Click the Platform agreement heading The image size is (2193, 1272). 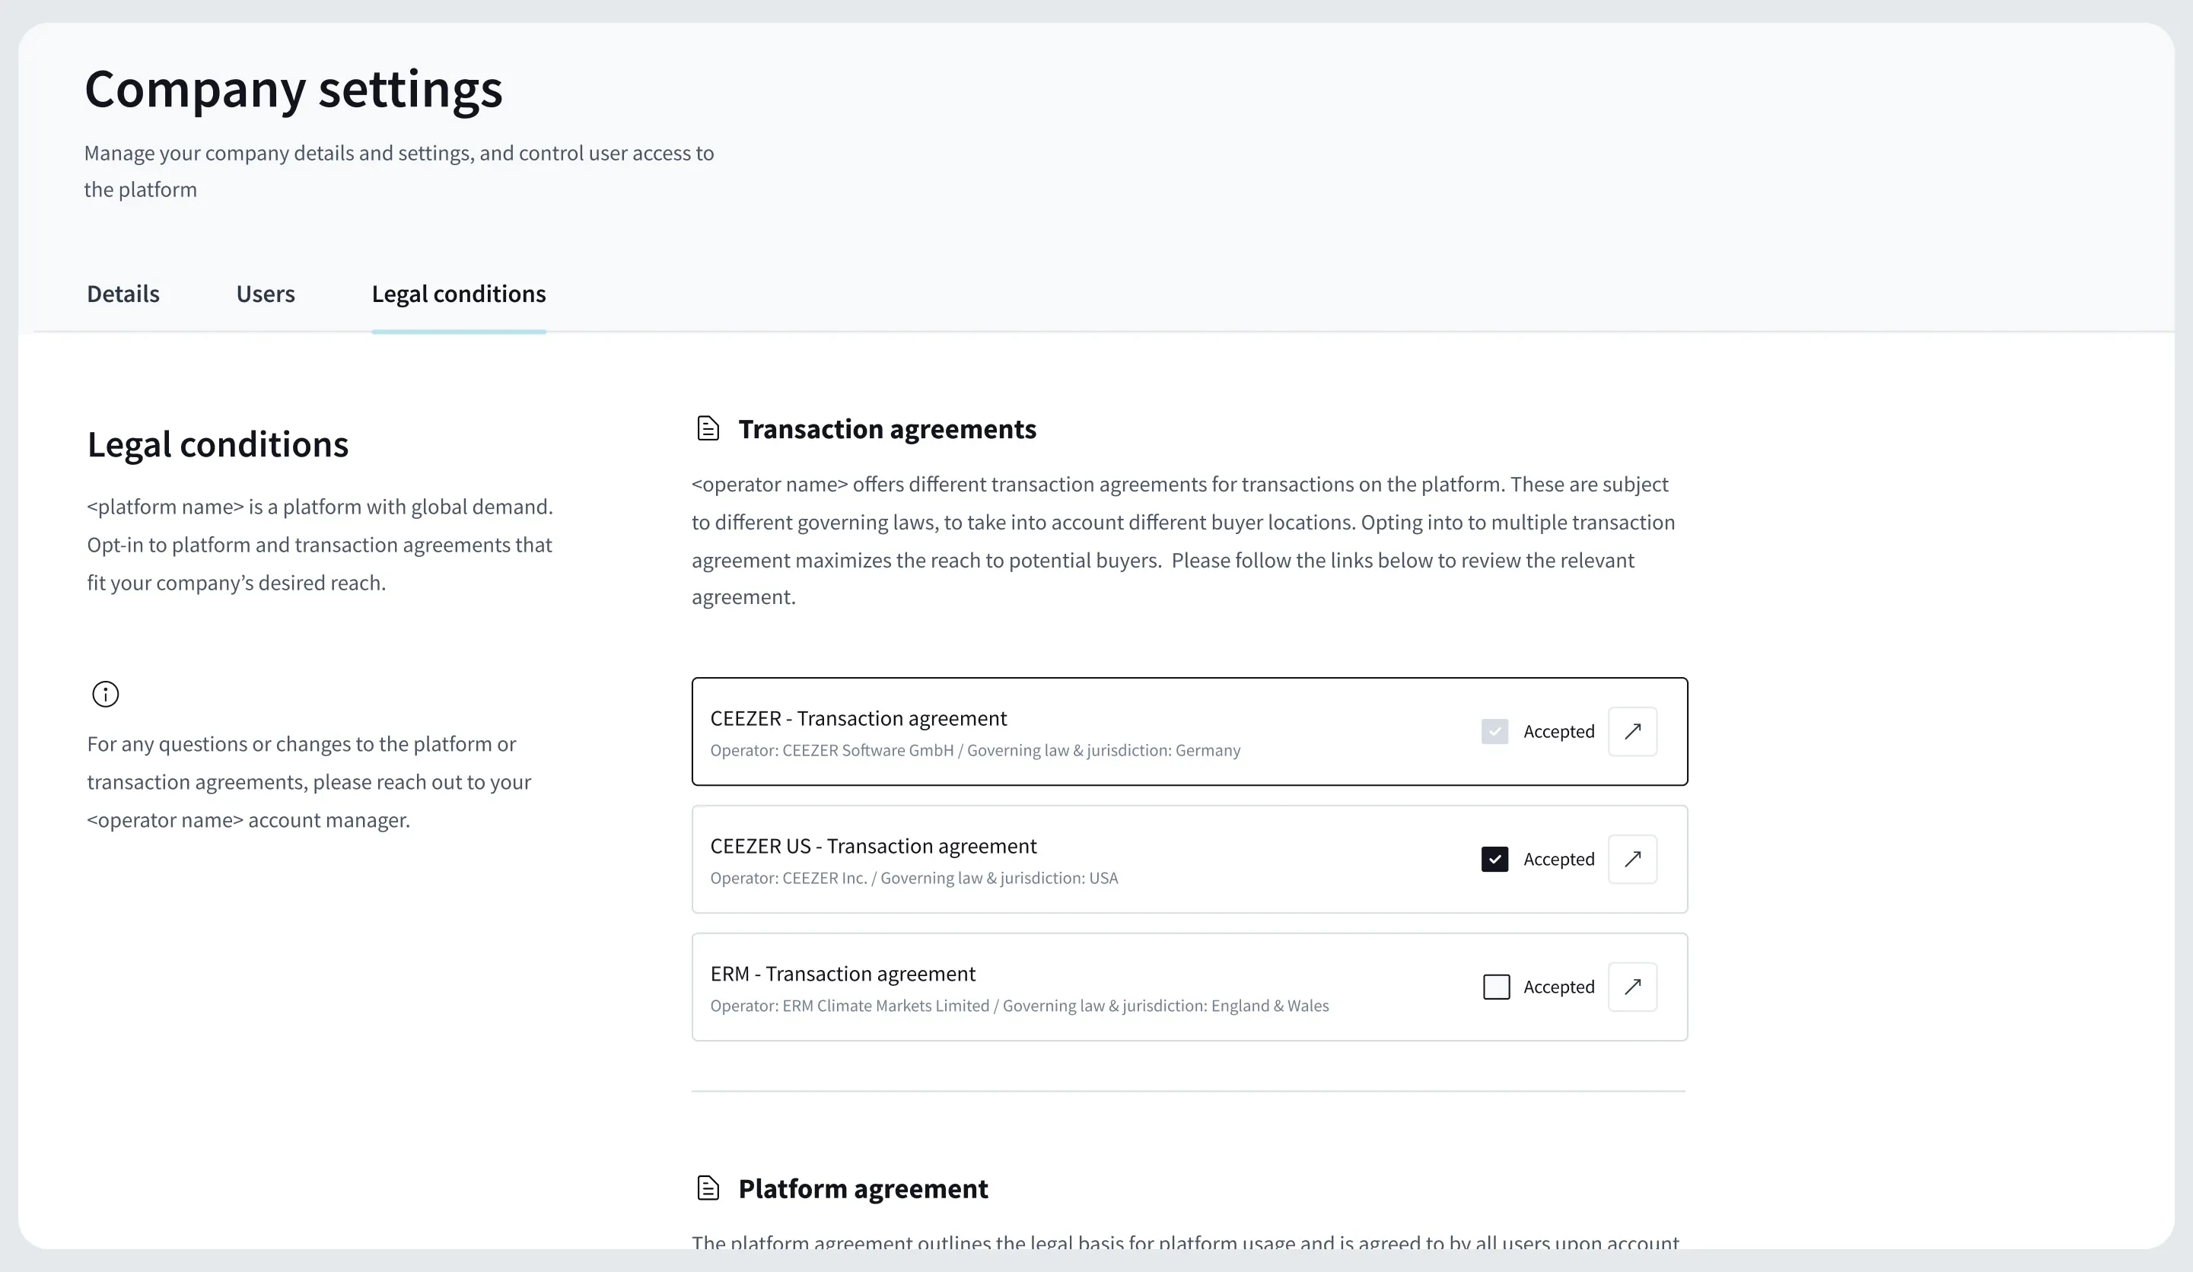point(862,1188)
